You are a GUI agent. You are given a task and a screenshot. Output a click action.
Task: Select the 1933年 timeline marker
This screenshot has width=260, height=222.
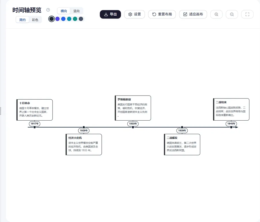[133, 124]
